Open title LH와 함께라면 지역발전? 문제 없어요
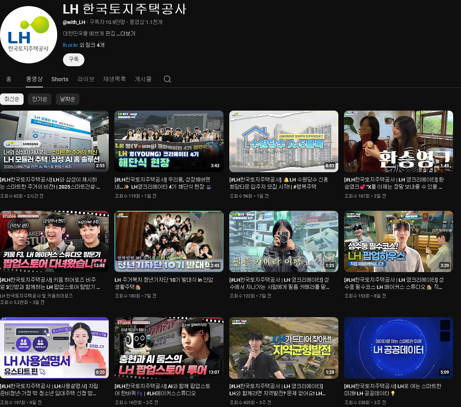The image size is (461, 407). [x=278, y=390]
